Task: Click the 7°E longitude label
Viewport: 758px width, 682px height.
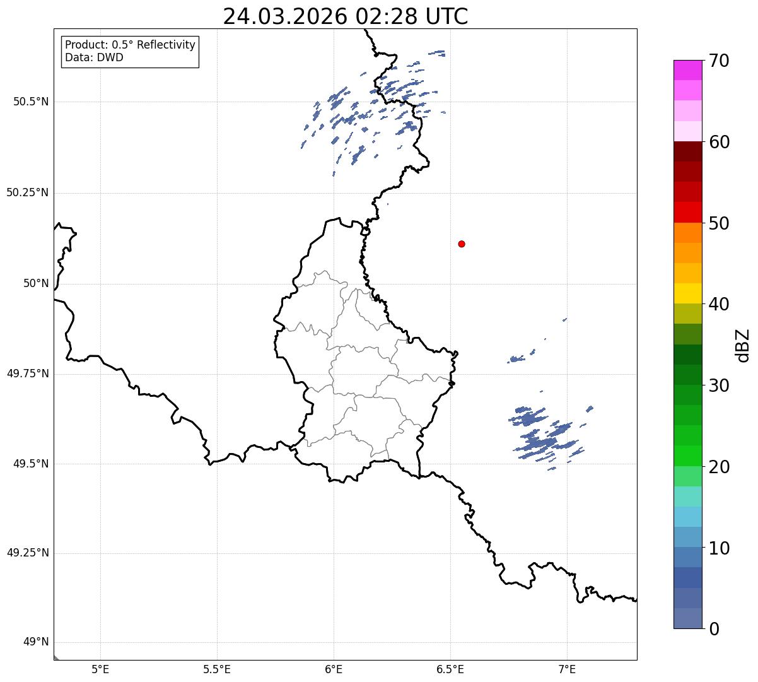Action: click(567, 669)
